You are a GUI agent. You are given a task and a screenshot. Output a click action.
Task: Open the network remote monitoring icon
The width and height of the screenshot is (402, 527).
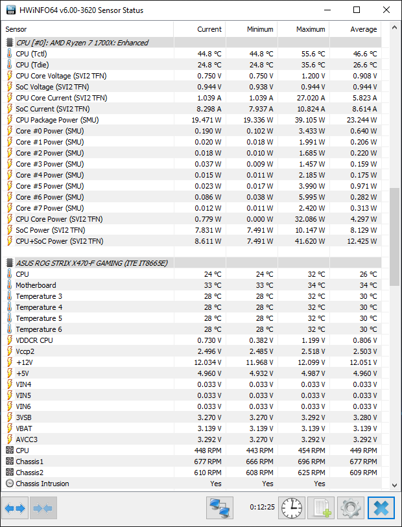coord(220,508)
